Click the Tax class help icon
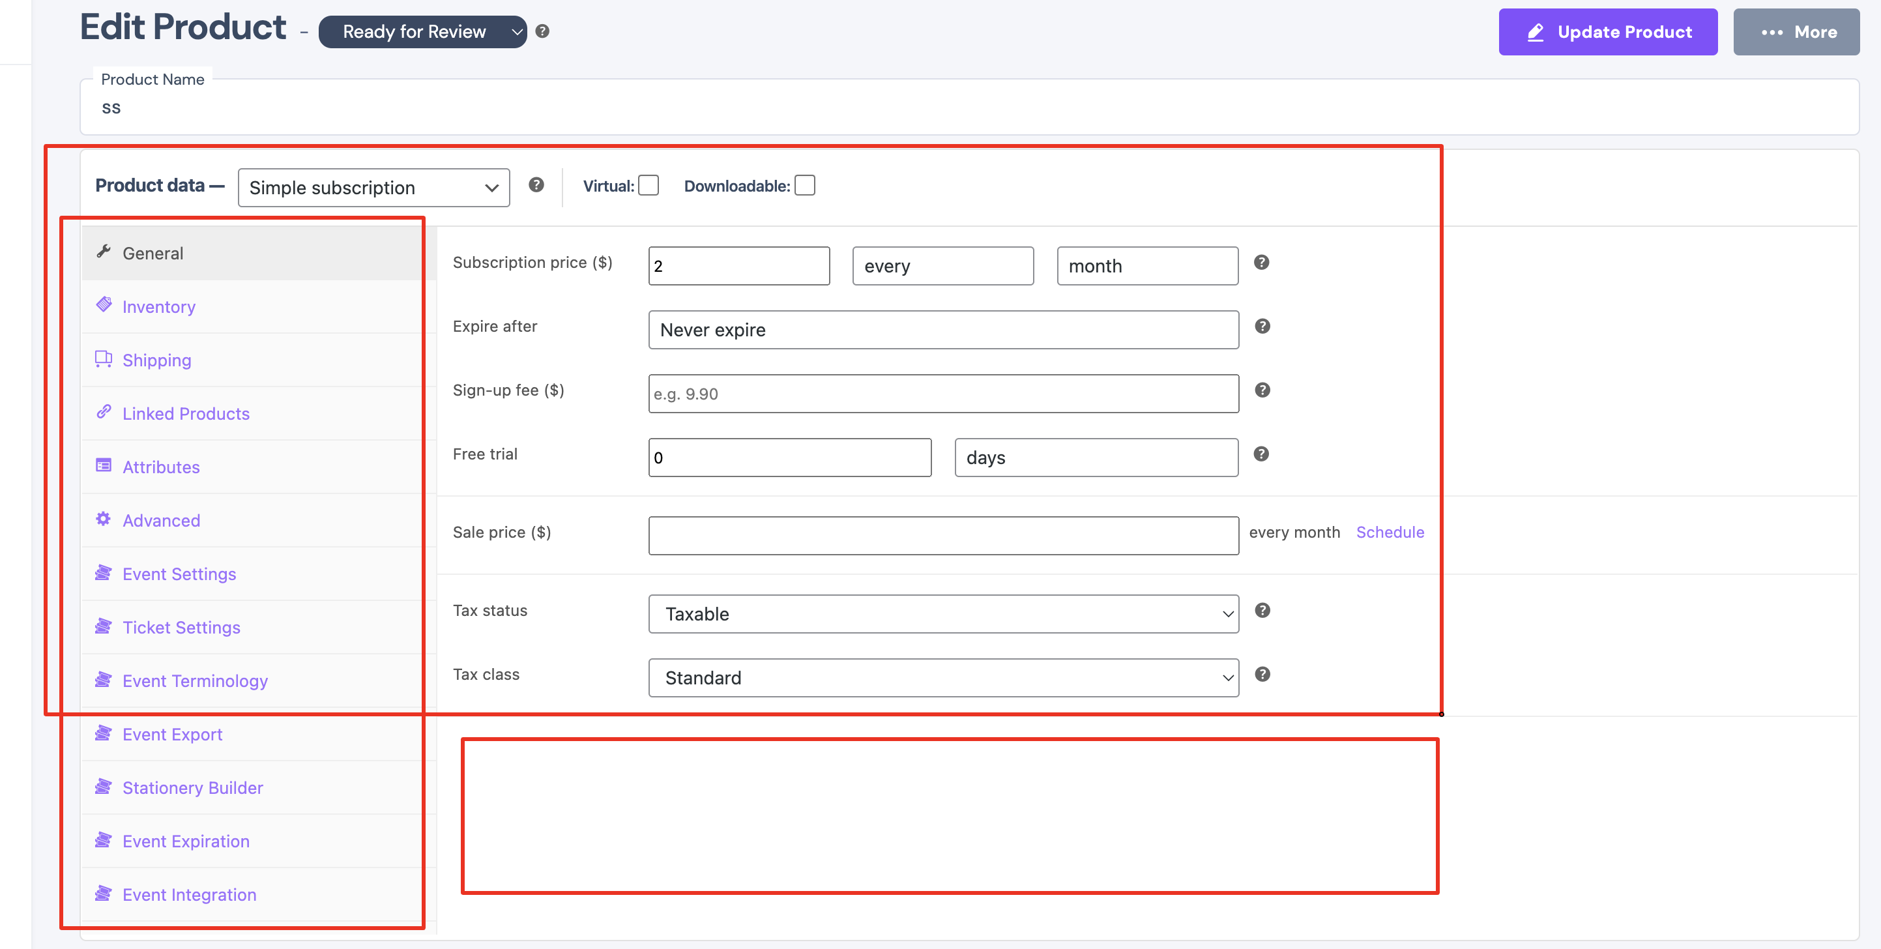Image resolution: width=1881 pixels, height=949 pixels. 1262,674
